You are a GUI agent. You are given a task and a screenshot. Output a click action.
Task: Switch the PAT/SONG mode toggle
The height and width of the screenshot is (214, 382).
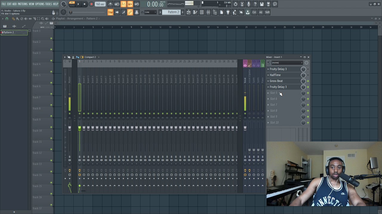pyautogui.click(x=72, y=4)
